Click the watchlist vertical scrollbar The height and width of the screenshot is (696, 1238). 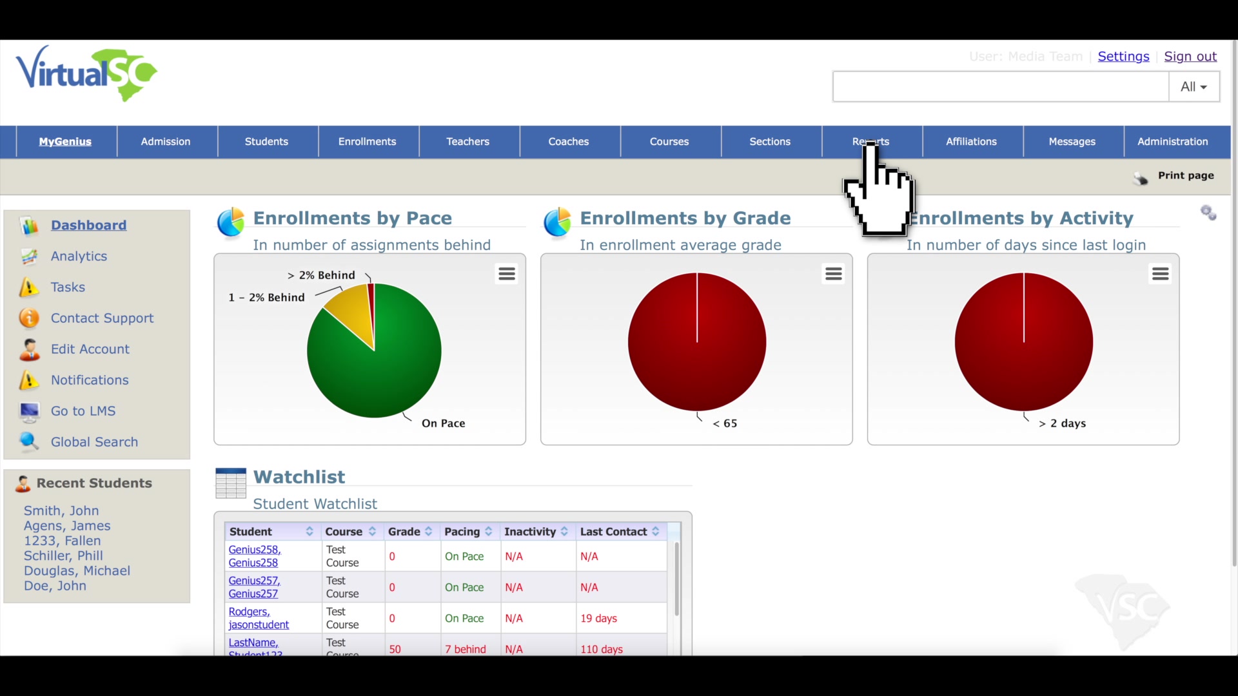676,579
